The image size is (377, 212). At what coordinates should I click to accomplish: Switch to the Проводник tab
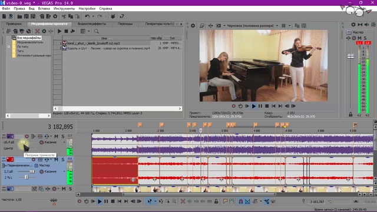tap(14, 24)
